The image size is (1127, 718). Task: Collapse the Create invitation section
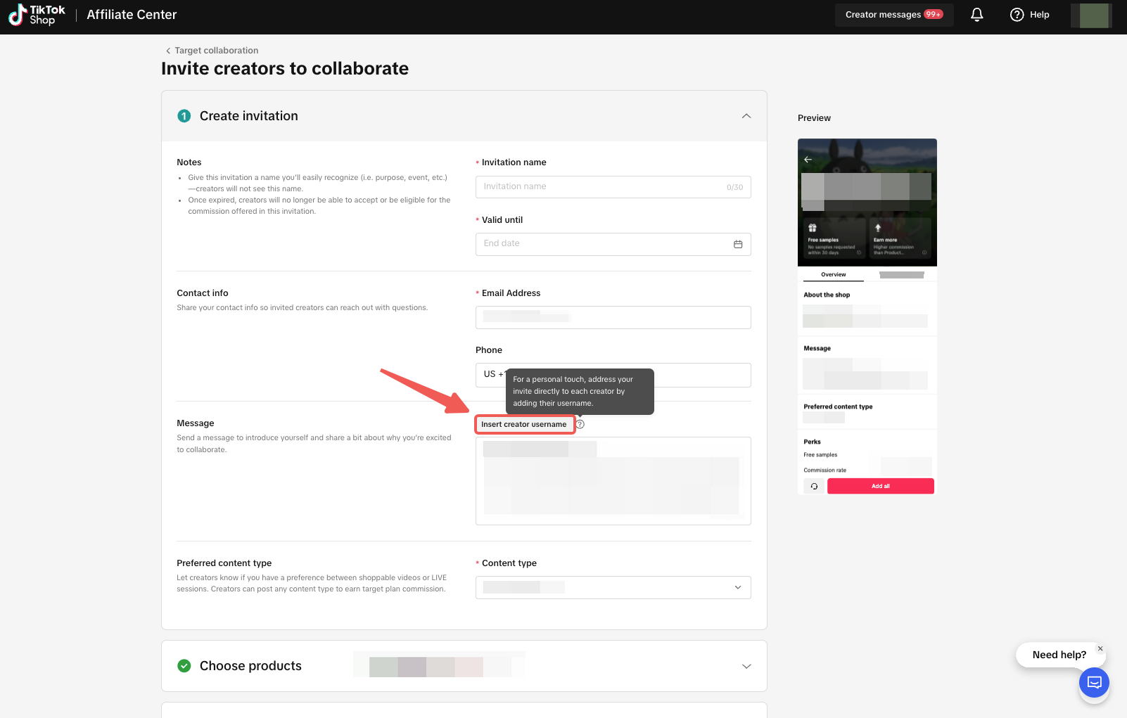746,116
